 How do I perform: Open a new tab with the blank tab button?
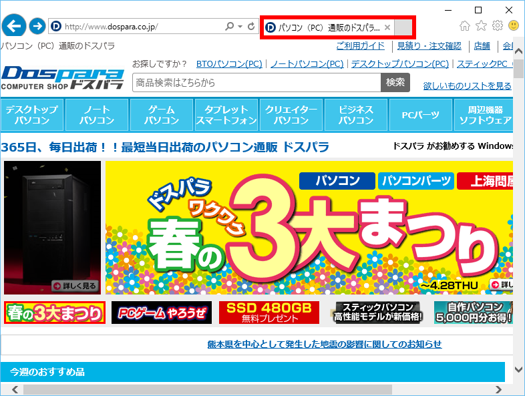pyautogui.click(x=403, y=27)
